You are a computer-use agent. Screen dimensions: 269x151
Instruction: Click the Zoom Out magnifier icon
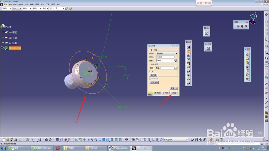(96, 140)
